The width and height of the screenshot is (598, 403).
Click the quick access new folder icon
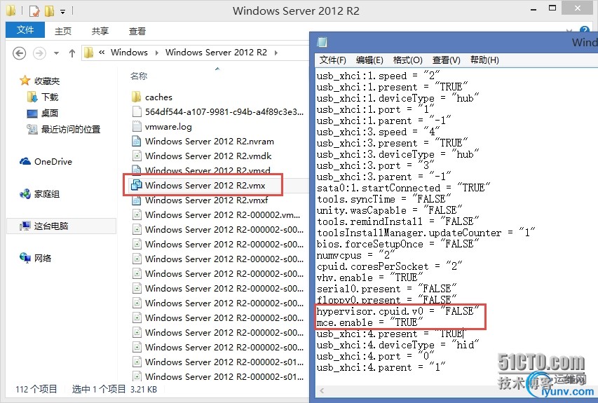click(x=50, y=11)
